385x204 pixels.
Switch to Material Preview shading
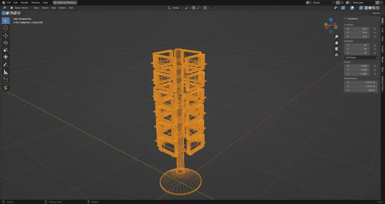click(374, 8)
